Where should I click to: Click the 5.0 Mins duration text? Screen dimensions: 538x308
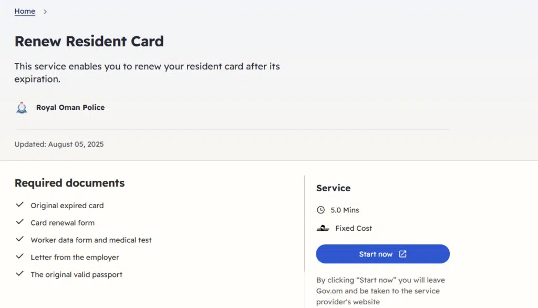345,210
